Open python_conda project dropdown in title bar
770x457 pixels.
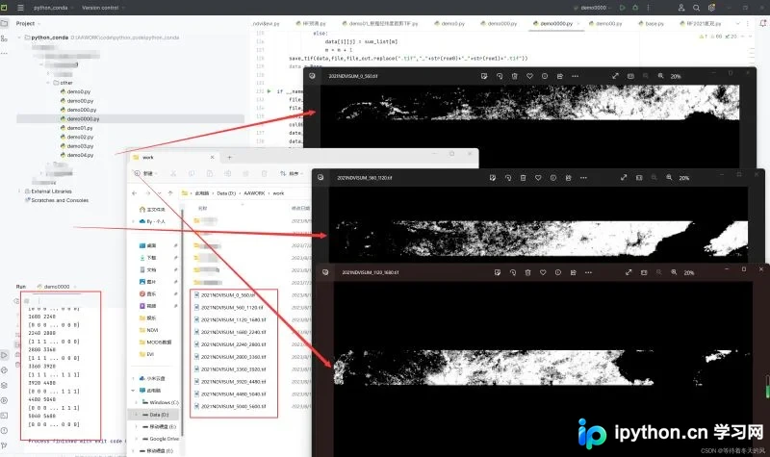pyautogui.click(x=53, y=8)
